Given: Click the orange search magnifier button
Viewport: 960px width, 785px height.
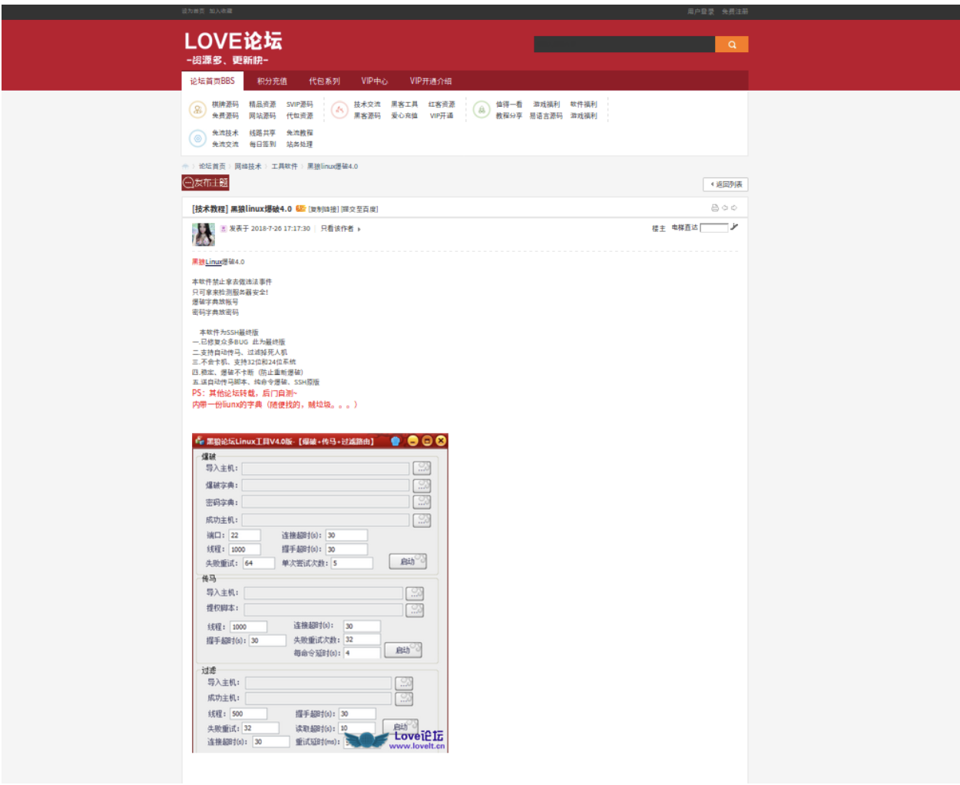Looking at the screenshot, I should point(731,45).
